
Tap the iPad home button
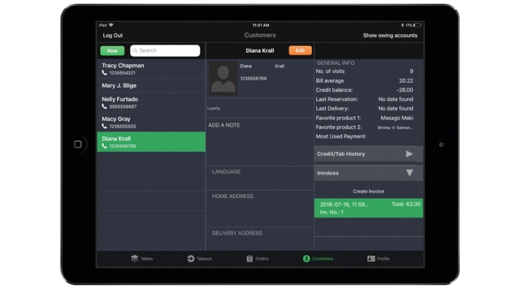pos(78,144)
